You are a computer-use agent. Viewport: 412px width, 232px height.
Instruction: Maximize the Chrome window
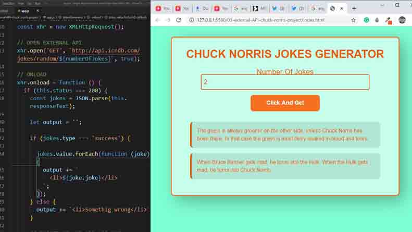tap(397, 5)
